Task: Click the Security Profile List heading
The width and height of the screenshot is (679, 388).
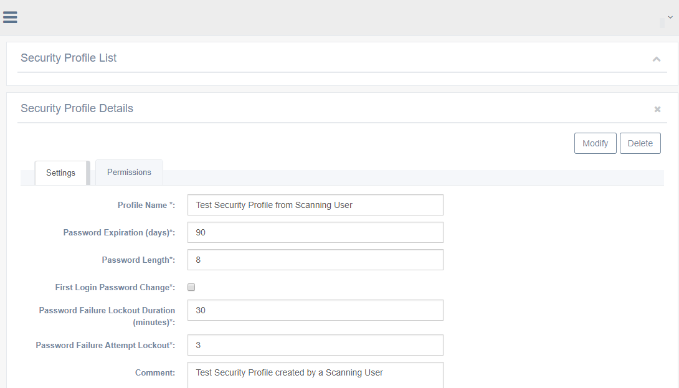Action: pos(69,58)
